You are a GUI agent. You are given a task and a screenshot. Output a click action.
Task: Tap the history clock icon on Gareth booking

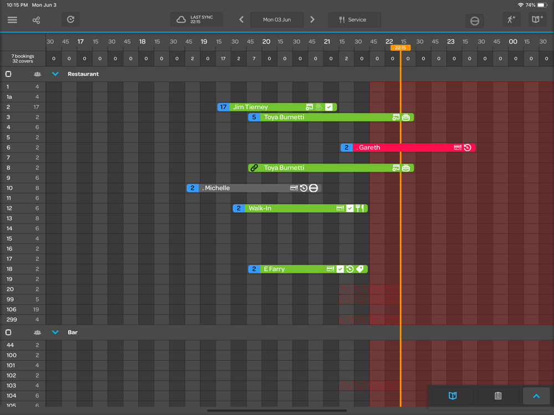(468, 148)
